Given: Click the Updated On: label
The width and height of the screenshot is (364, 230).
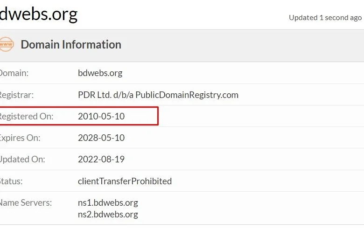Looking at the screenshot, I should [22, 160].
